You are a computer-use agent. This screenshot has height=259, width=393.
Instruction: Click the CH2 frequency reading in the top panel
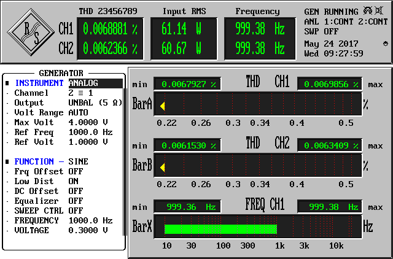point(260,48)
